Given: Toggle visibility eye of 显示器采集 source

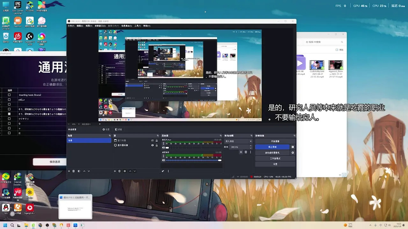Looking at the screenshot, I should tap(152, 145).
